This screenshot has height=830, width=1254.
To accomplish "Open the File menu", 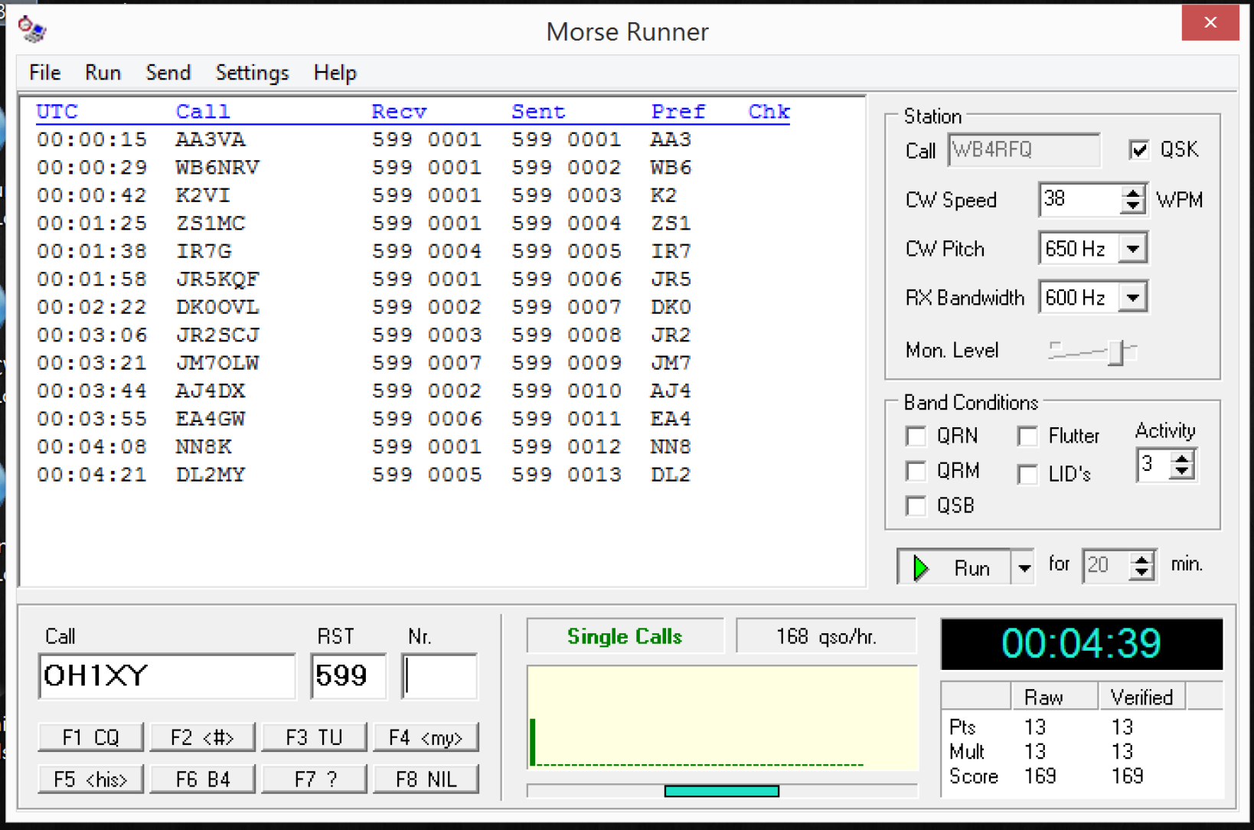I will (x=44, y=73).
